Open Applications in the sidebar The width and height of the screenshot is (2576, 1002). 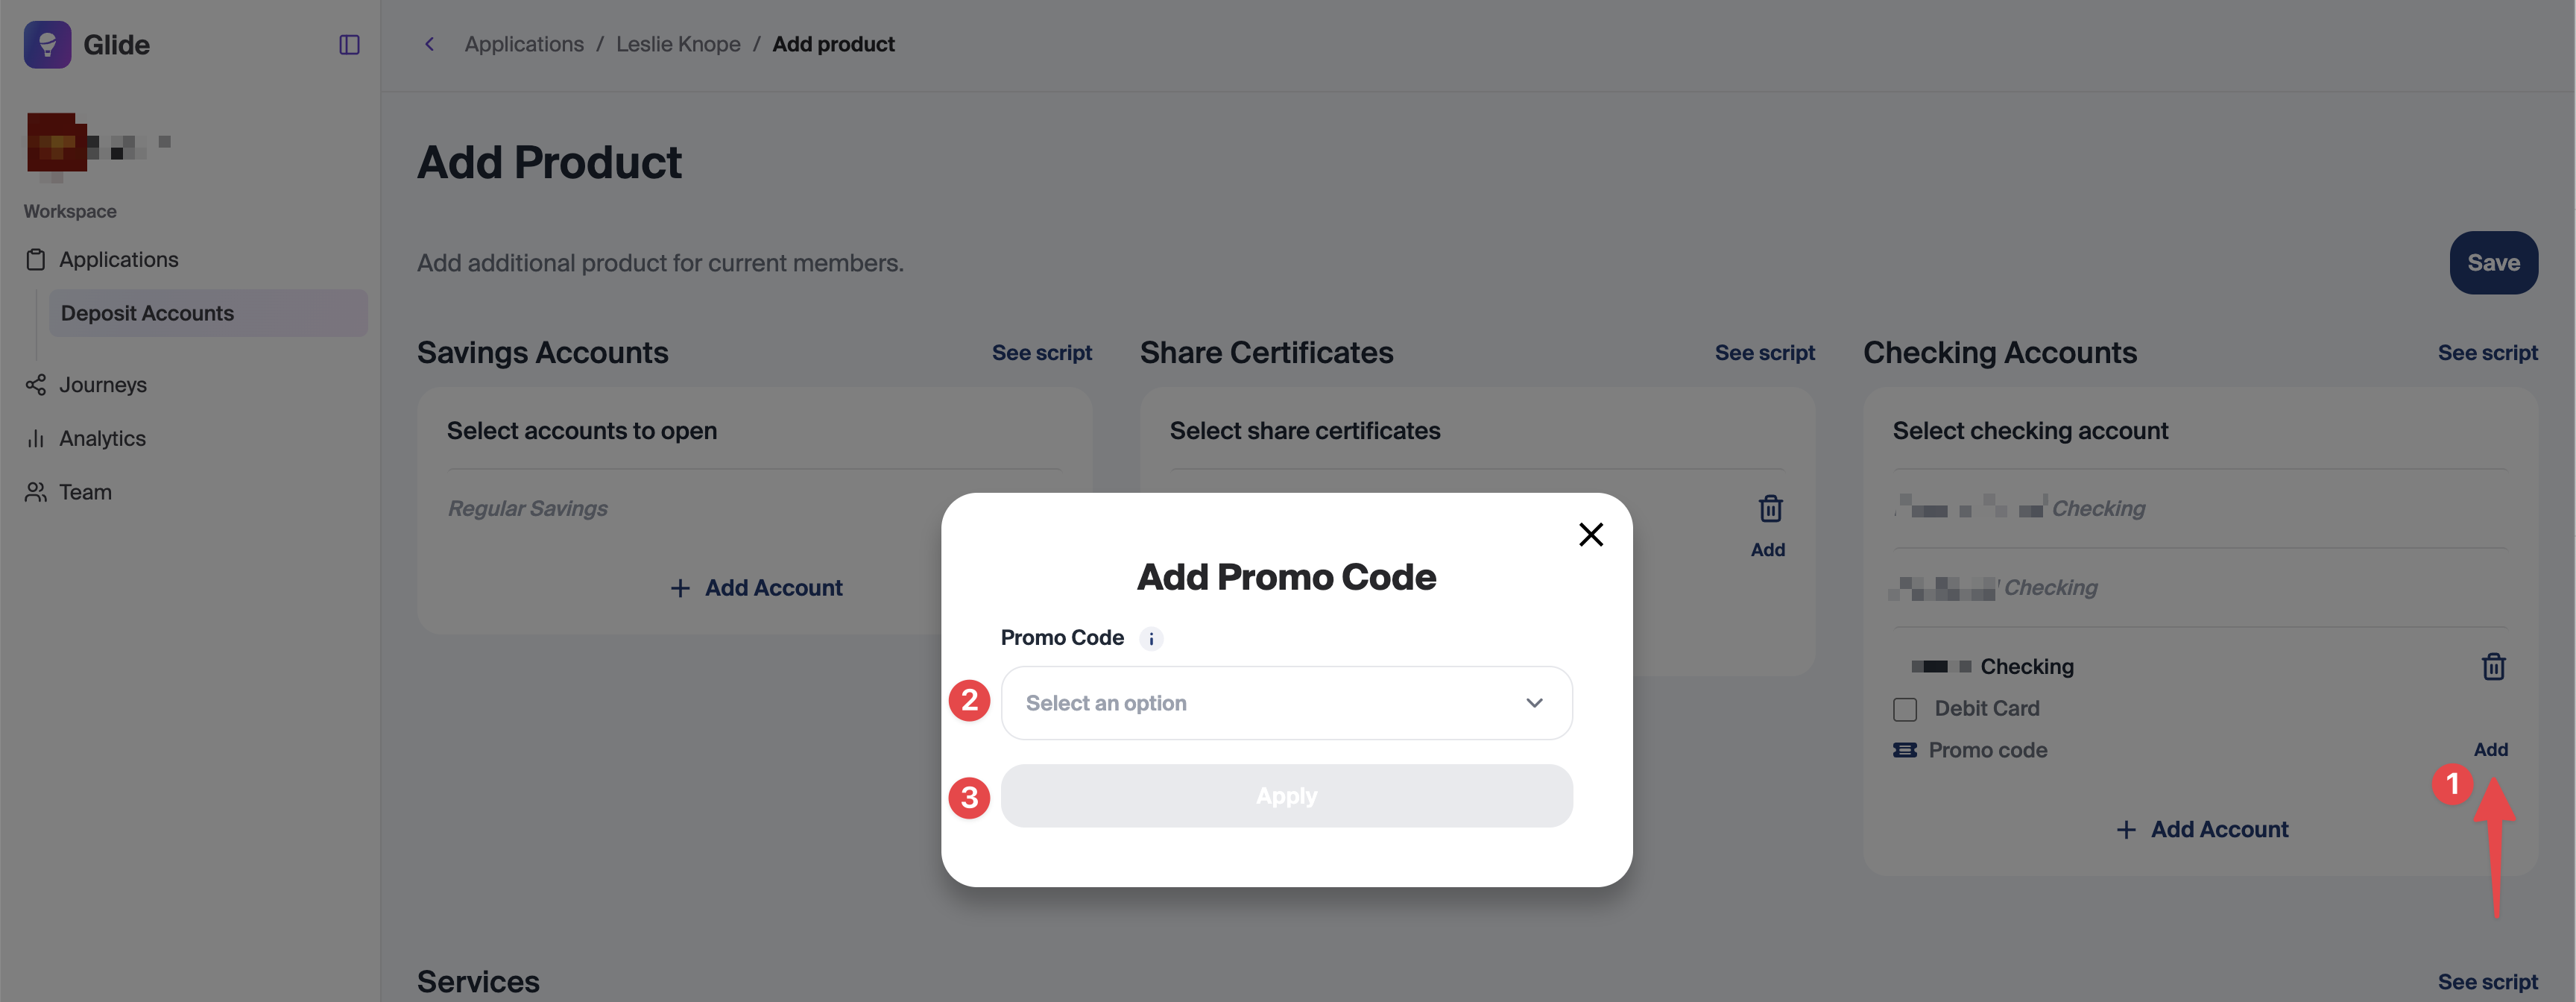pos(118,260)
